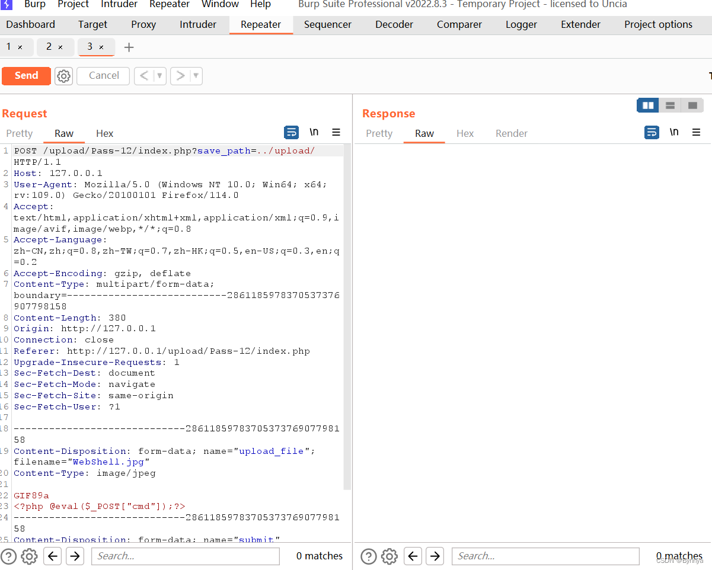Switch Response view to Hex
Screen dimensions: 712x570
coord(465,133)
